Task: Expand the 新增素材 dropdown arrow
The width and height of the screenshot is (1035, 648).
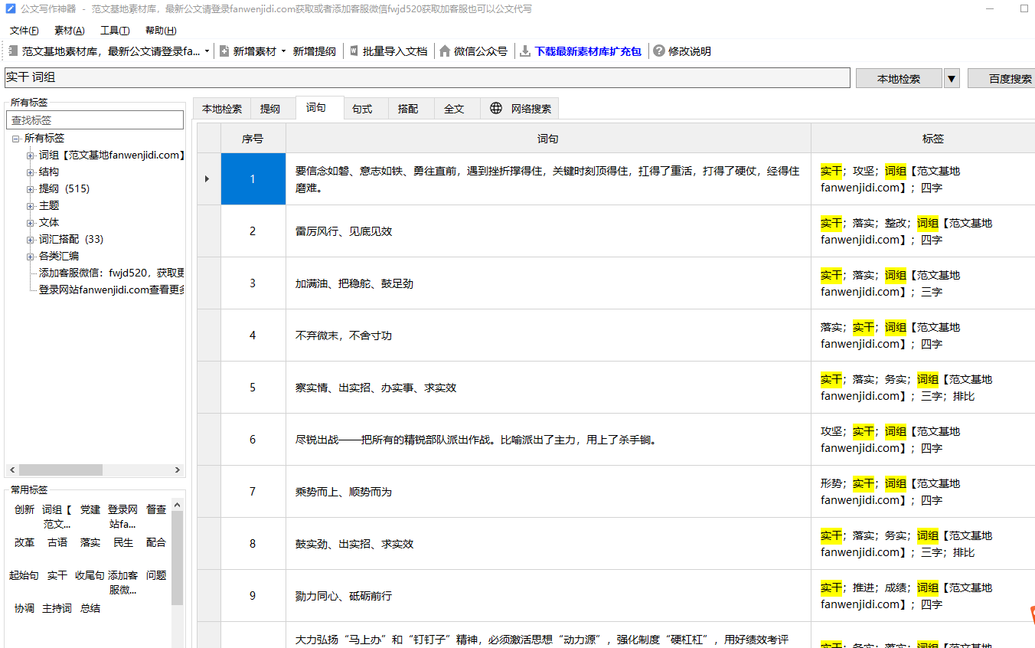Action: (x=283, y=51)
